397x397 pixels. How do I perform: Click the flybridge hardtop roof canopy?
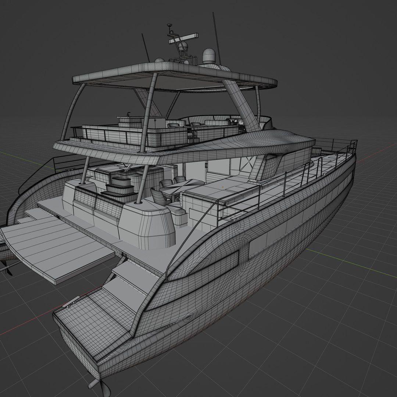tap(175, 76)
